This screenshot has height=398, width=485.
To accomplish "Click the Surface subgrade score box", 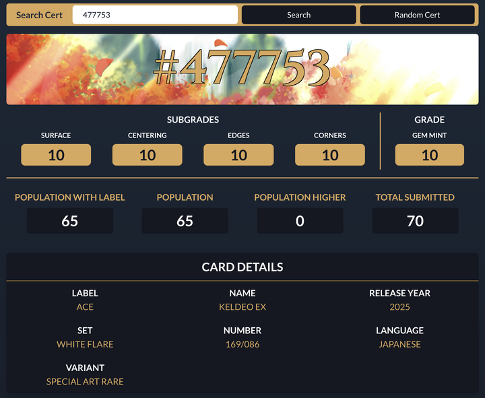I will pyautogui.click(x=56, y=155).
